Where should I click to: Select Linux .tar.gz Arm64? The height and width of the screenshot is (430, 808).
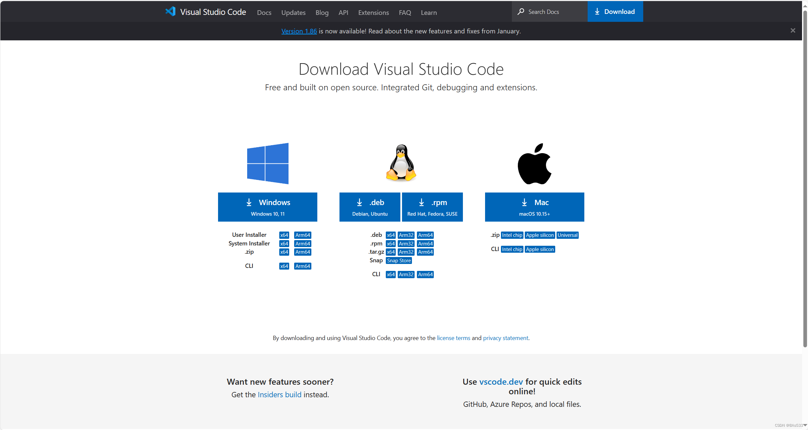point(425,252)
